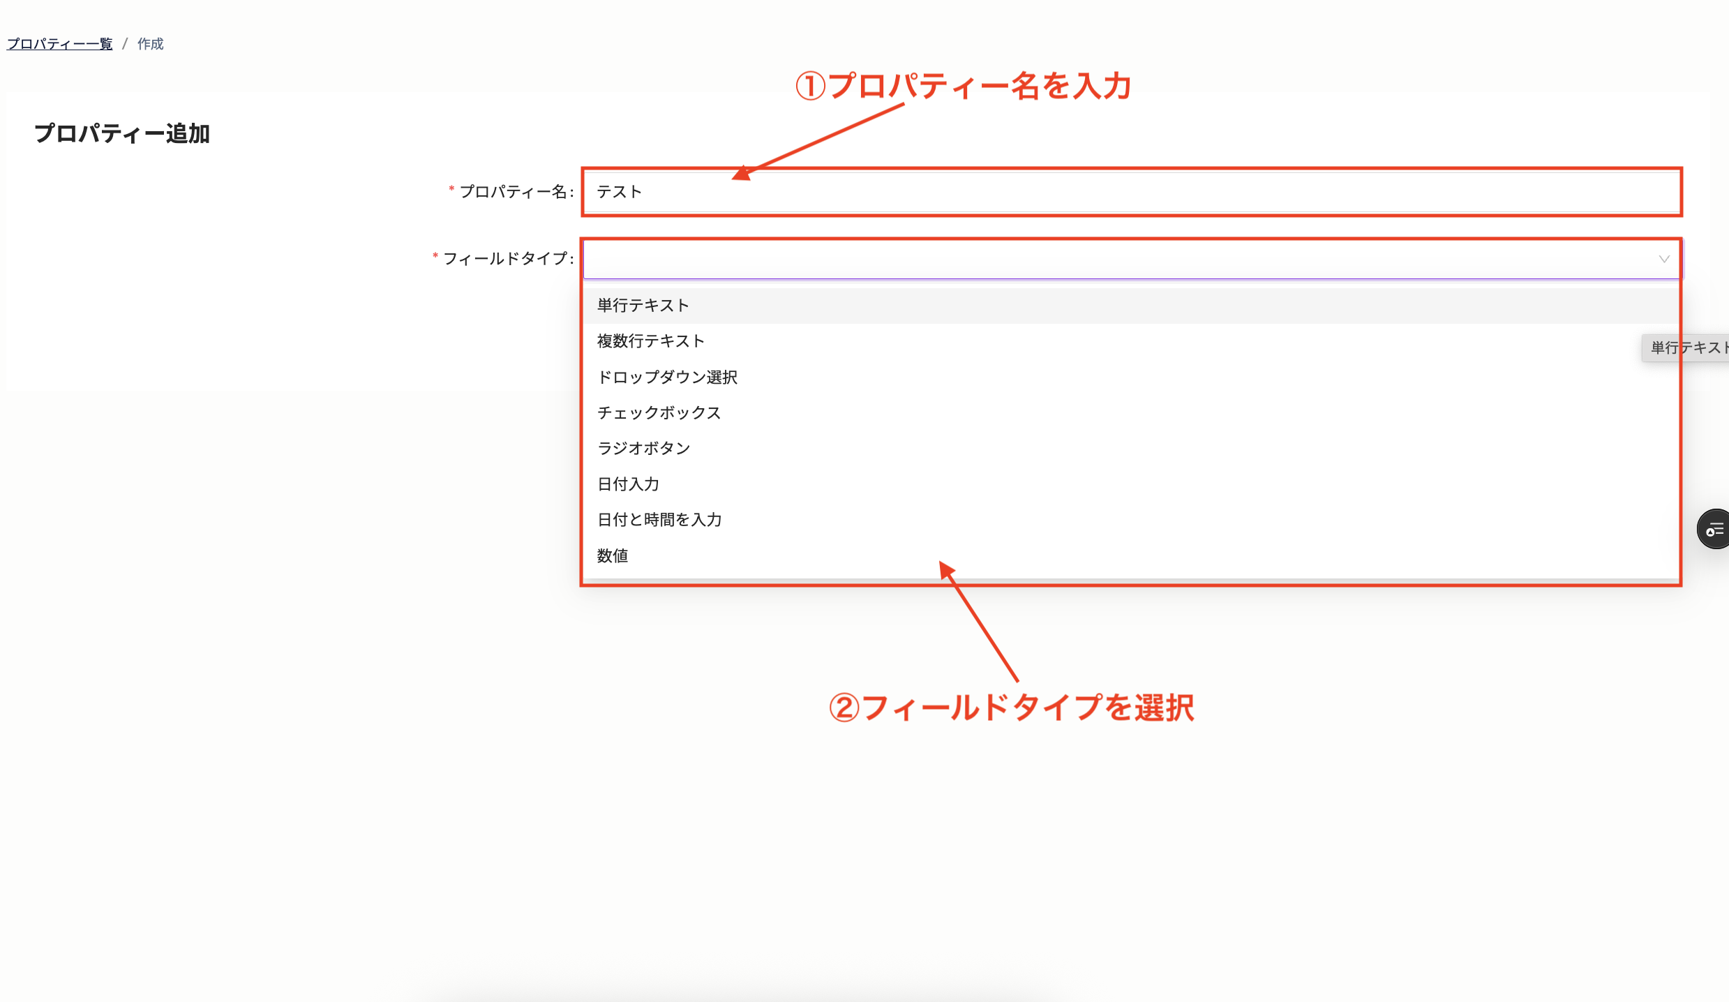The width and height of the screenshot is (1729, 1002).
Task: Select 複数行テキスト option
Action: click(650, 341)
